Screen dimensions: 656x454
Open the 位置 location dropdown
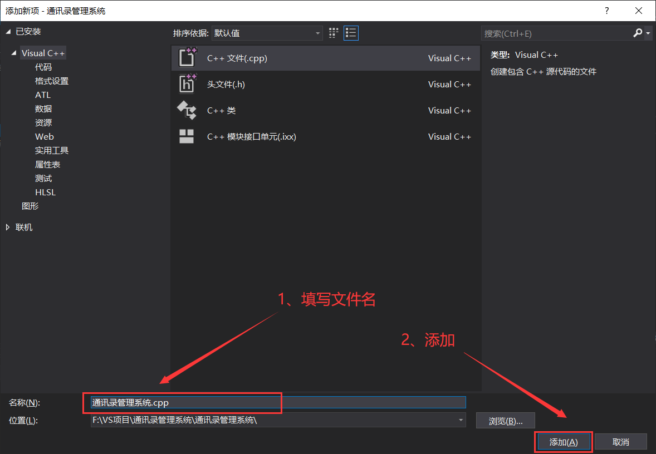click(x=461, y=420)
